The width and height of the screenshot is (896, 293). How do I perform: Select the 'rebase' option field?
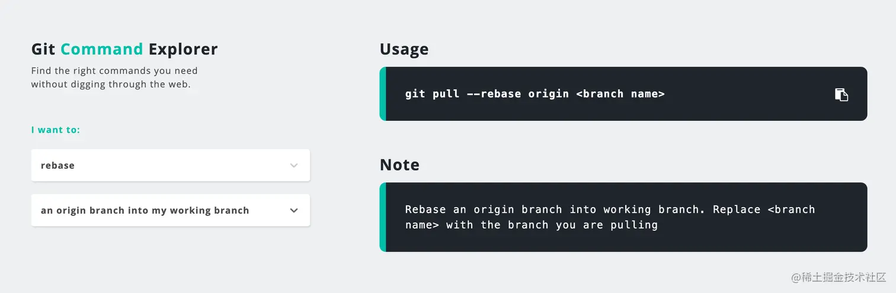pyautogui.click(x=171, y=165)
